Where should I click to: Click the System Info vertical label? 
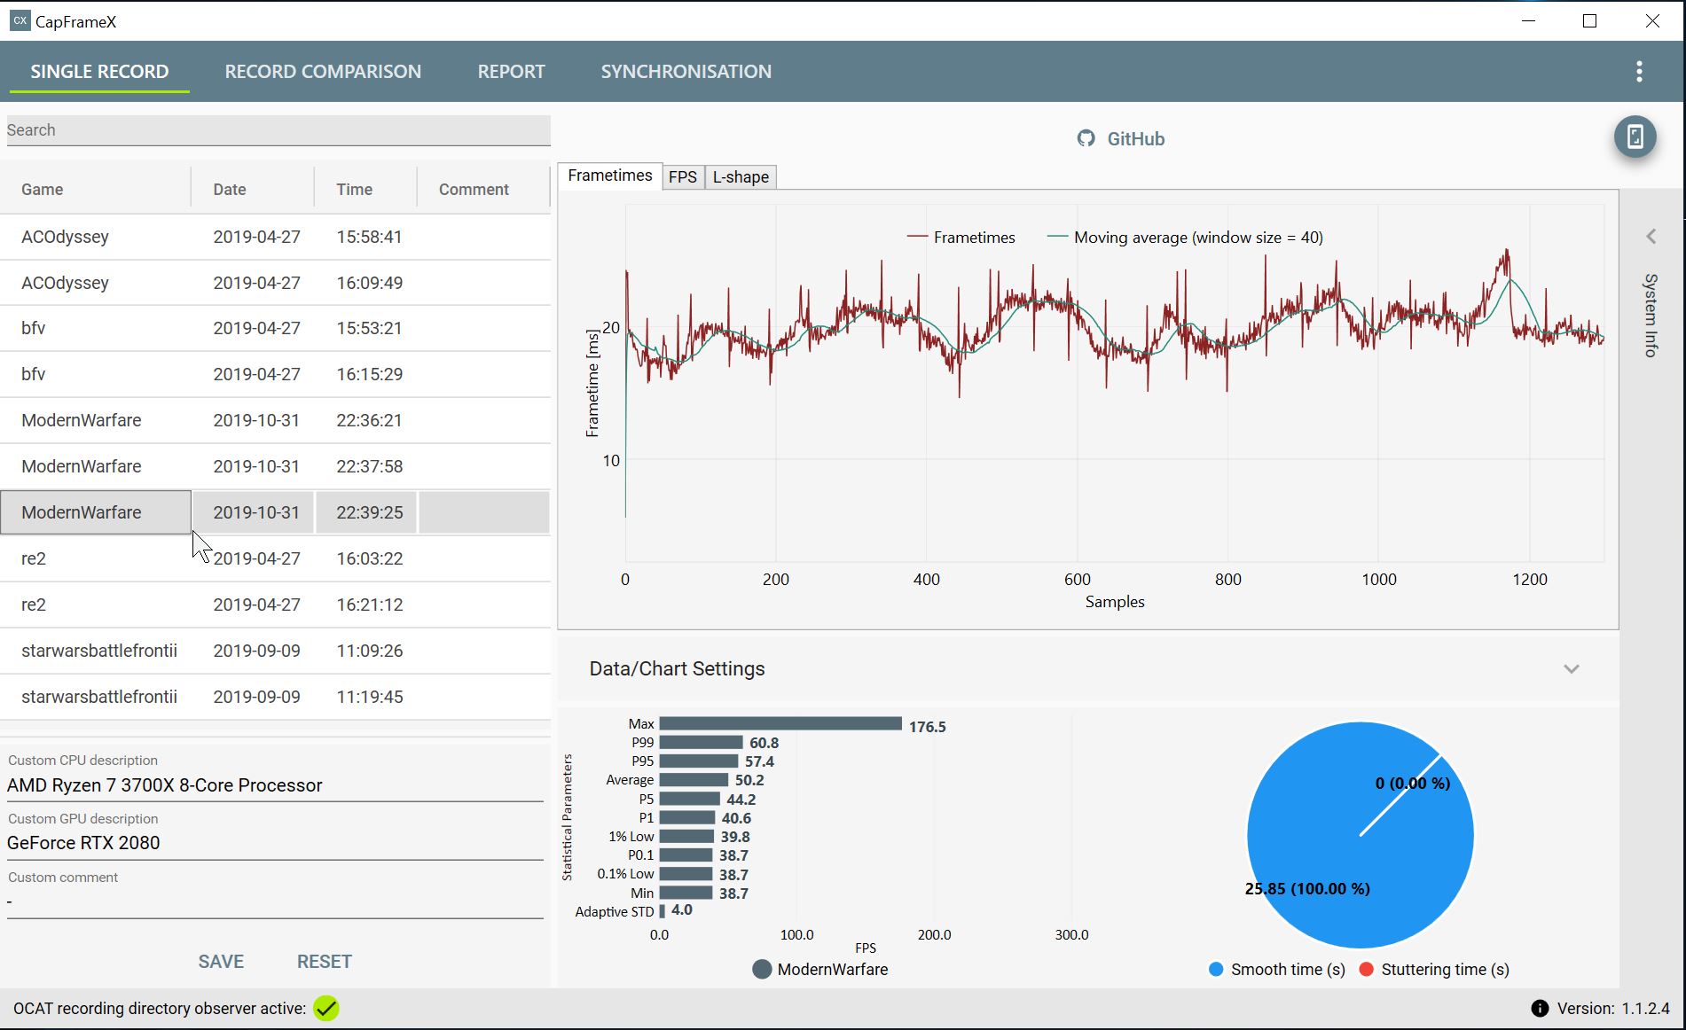[x=1651, y=315]
